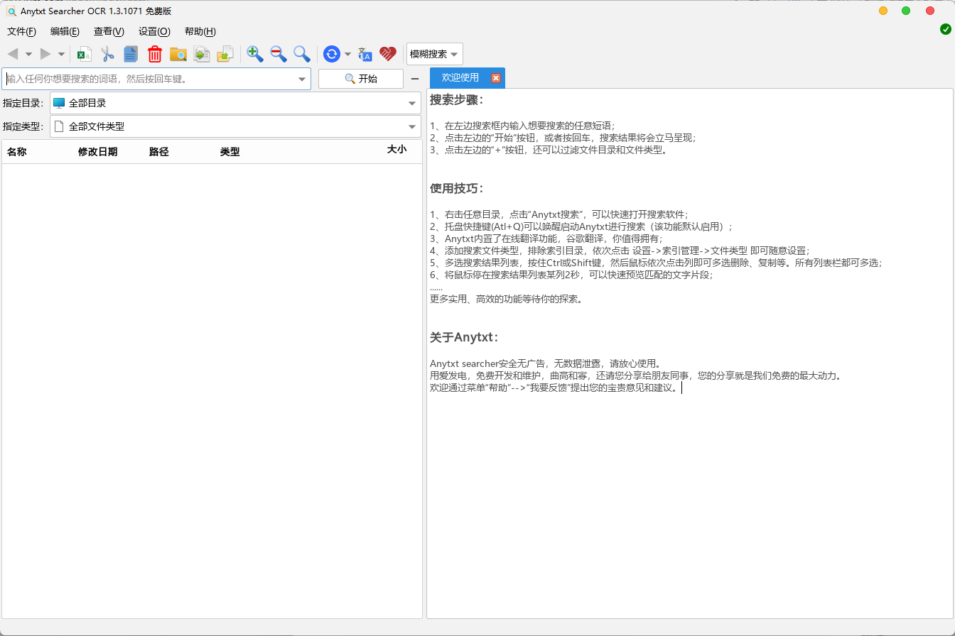Open the 帮助(H) menu
This screenshot has width=955, height=636.
(200, 31)
